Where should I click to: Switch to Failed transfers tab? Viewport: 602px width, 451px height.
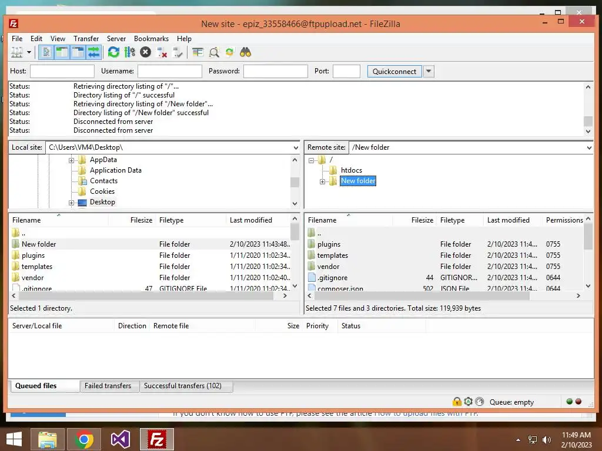(108, 386)
